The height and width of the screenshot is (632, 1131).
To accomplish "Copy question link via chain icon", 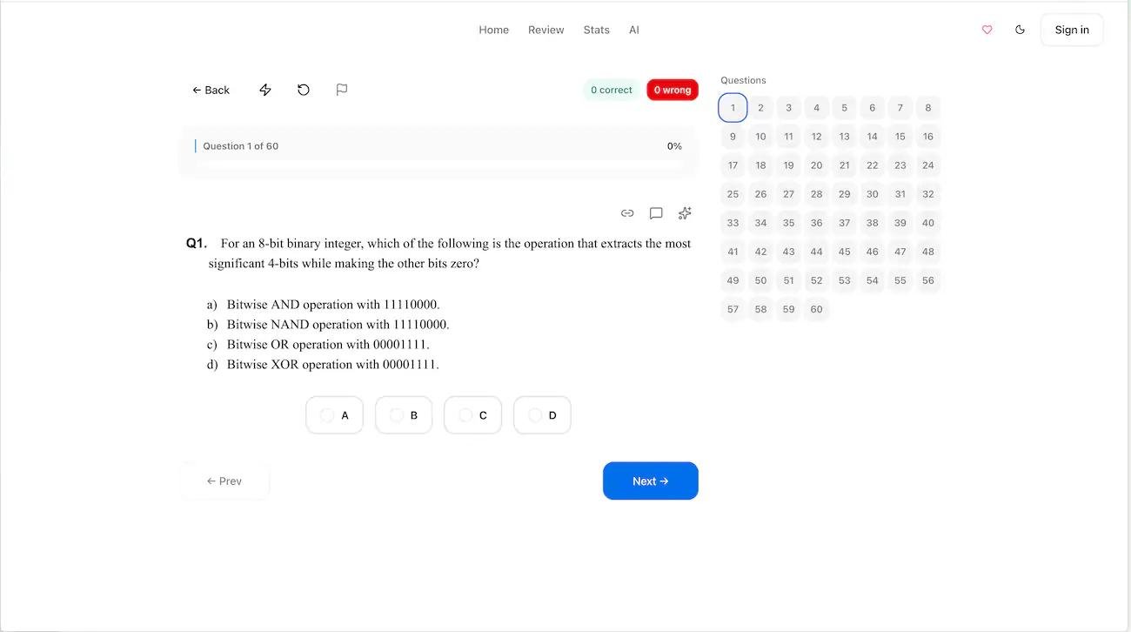I will [627, 213].
